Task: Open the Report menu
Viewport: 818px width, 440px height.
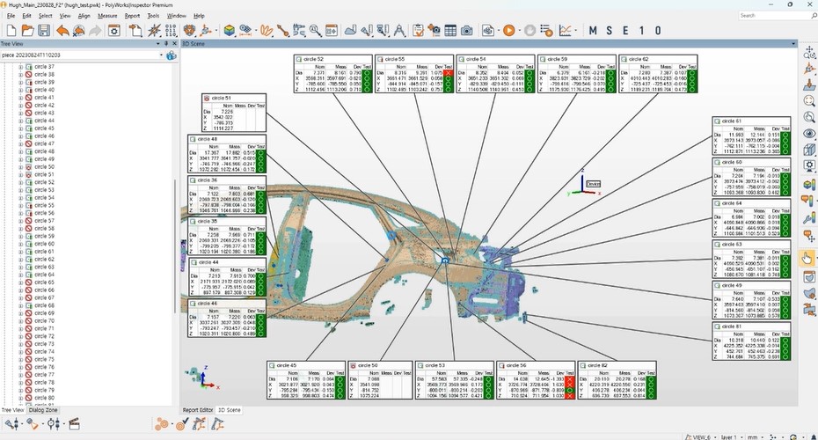Action: coord(132,16)
